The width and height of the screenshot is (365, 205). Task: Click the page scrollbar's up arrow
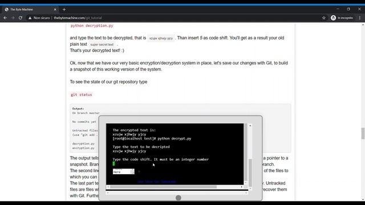tap(363, 24)
